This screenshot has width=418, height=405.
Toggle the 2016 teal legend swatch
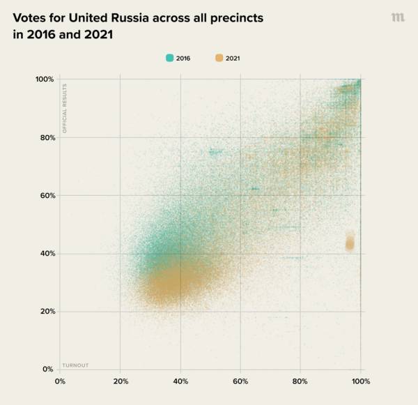[x=169, y=58]
